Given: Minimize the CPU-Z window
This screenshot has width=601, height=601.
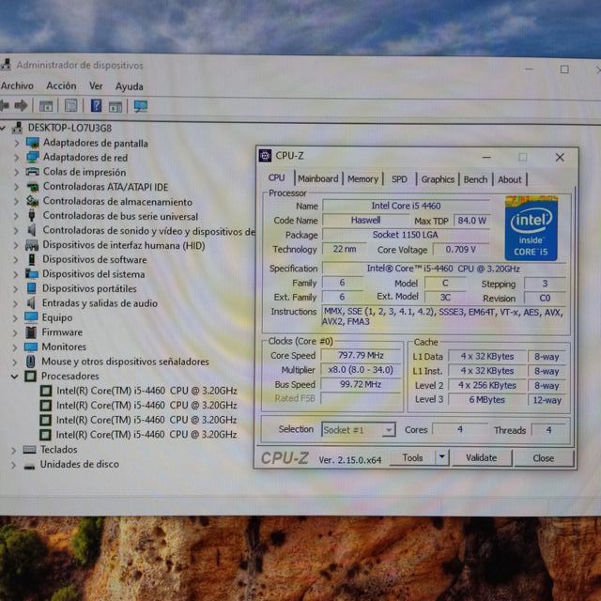Looking at the screenshot, I should [x=486, y=157].
